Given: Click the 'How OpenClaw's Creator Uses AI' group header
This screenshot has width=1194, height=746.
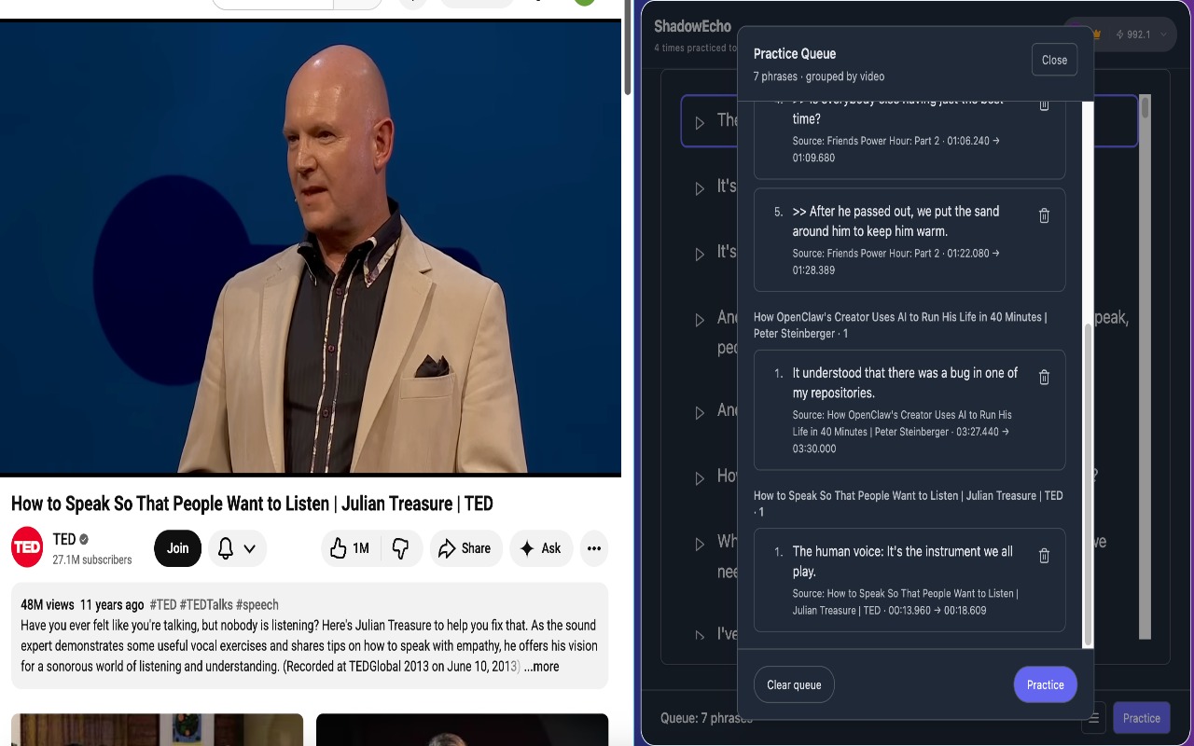Looking at the screenshot, I should pos(900,325).
